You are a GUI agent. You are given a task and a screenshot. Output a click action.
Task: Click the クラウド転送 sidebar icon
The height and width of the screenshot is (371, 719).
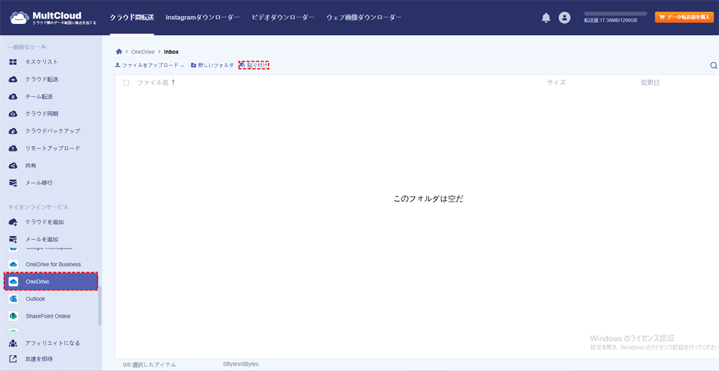point(13,80)
